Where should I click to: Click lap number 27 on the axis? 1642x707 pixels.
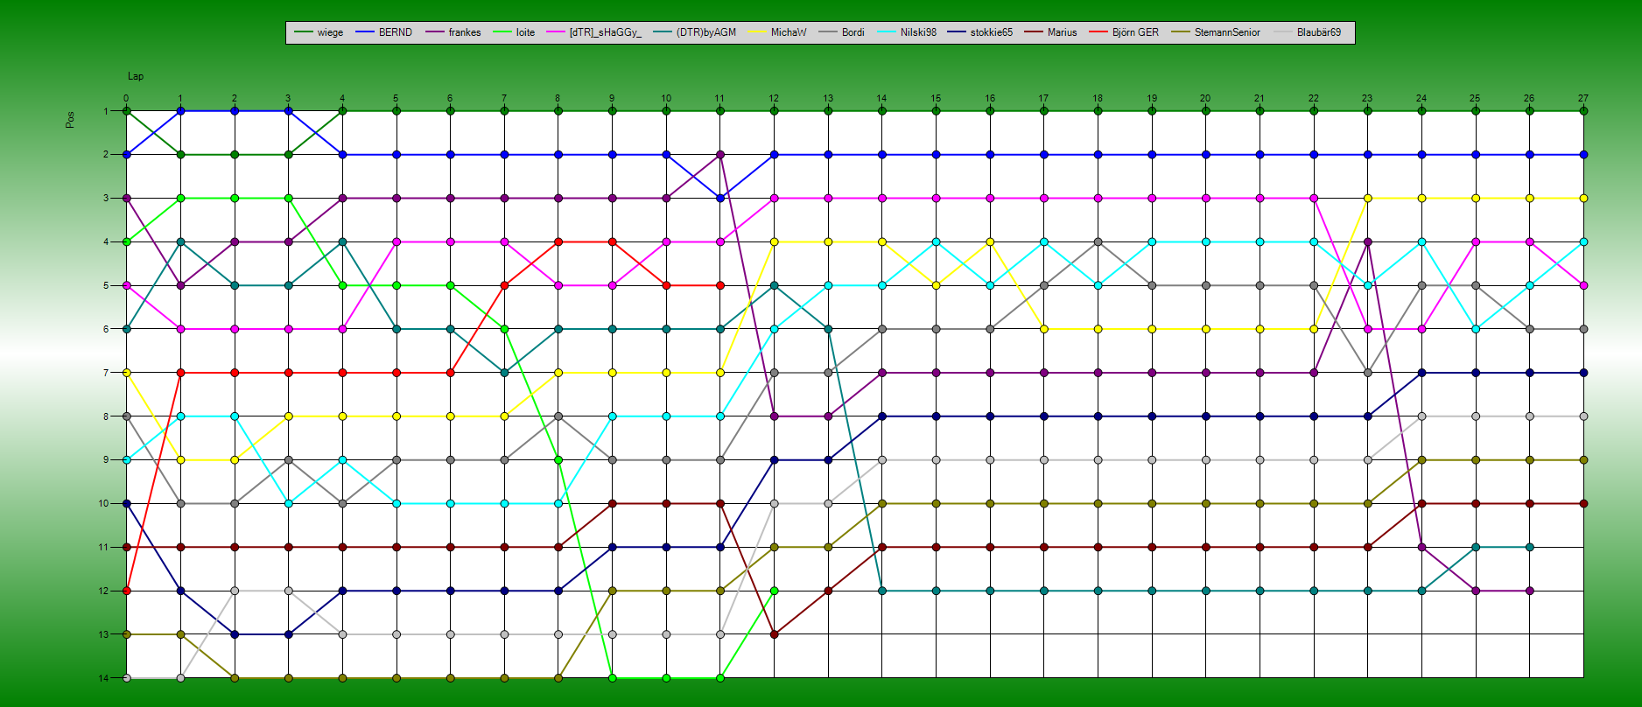click(x=1583, y=99)
